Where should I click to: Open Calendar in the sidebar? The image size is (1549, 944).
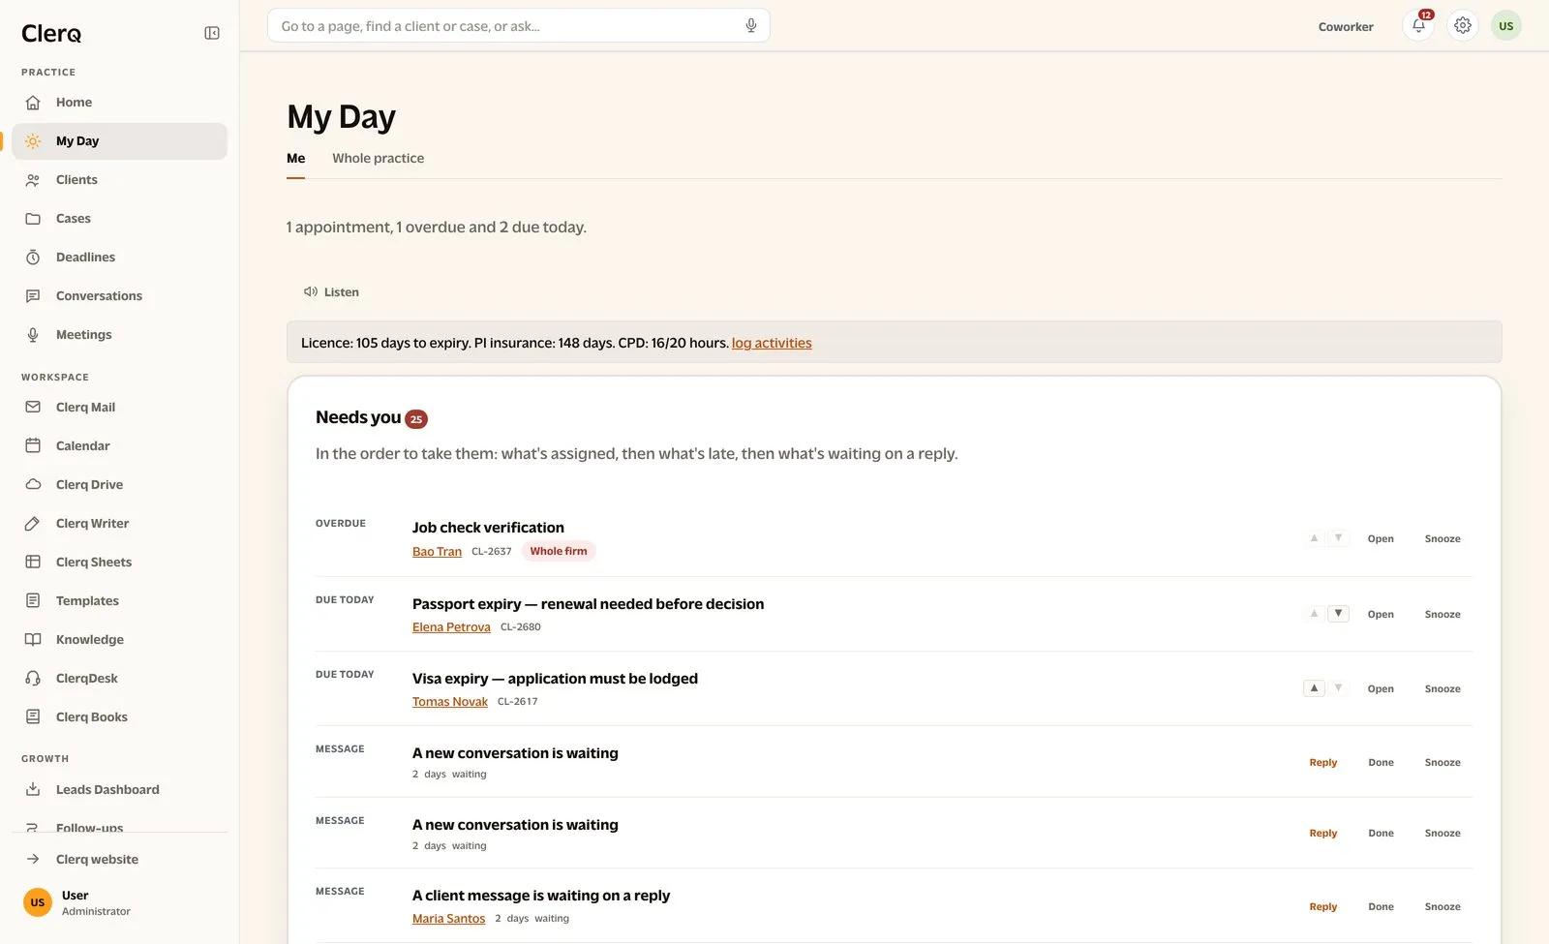click(x=120, y=446)
